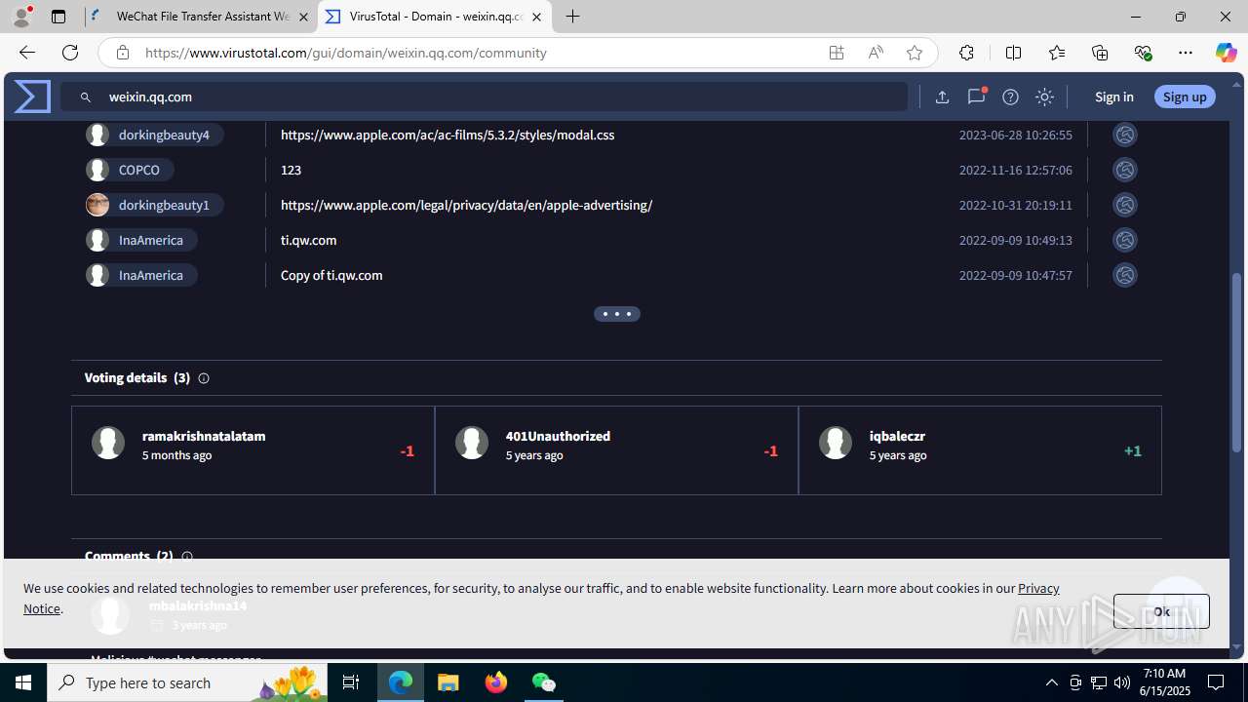
Task: Click the Sign up button
Action: tap(1185, 97)
